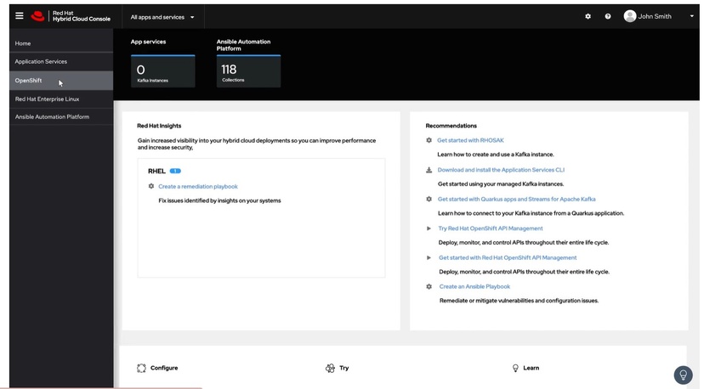This screenshot has height=389, width=704.
Task: Click the RHEL count badge
Action: click(175, 171)
